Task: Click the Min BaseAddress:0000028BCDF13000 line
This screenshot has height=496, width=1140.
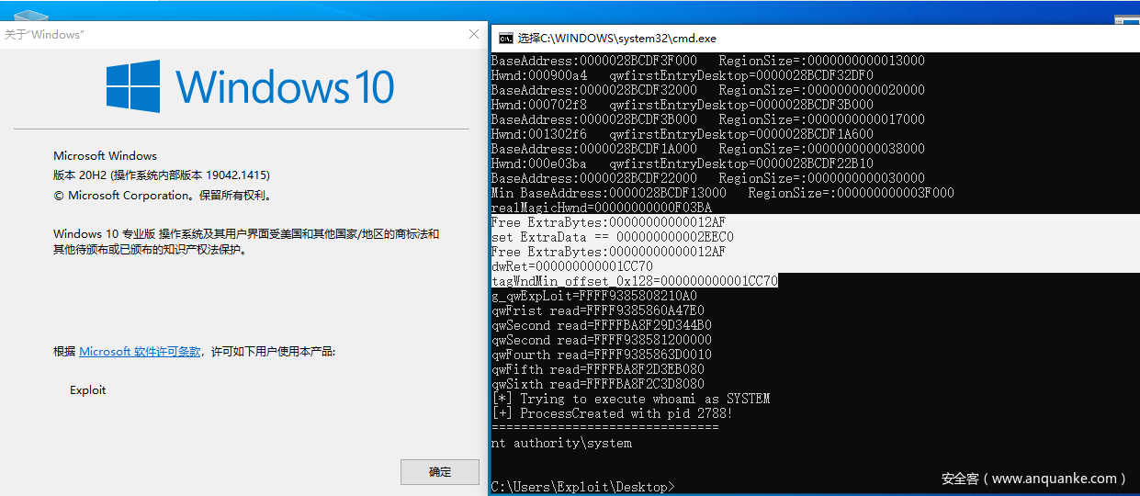Action: coord(722,193)
